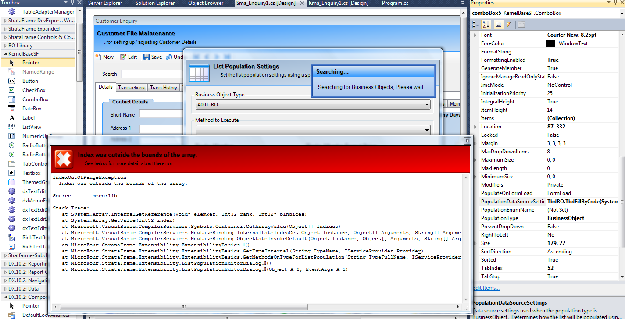Screen dimensions: 625x319
Task: Choose the CheckBox control in Toolbox
Action: click(34, 90)
